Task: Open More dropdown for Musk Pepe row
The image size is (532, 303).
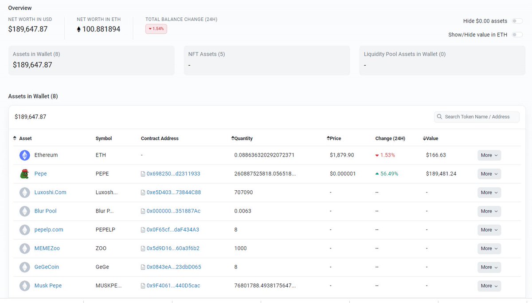Action: [x=489, y=286]
